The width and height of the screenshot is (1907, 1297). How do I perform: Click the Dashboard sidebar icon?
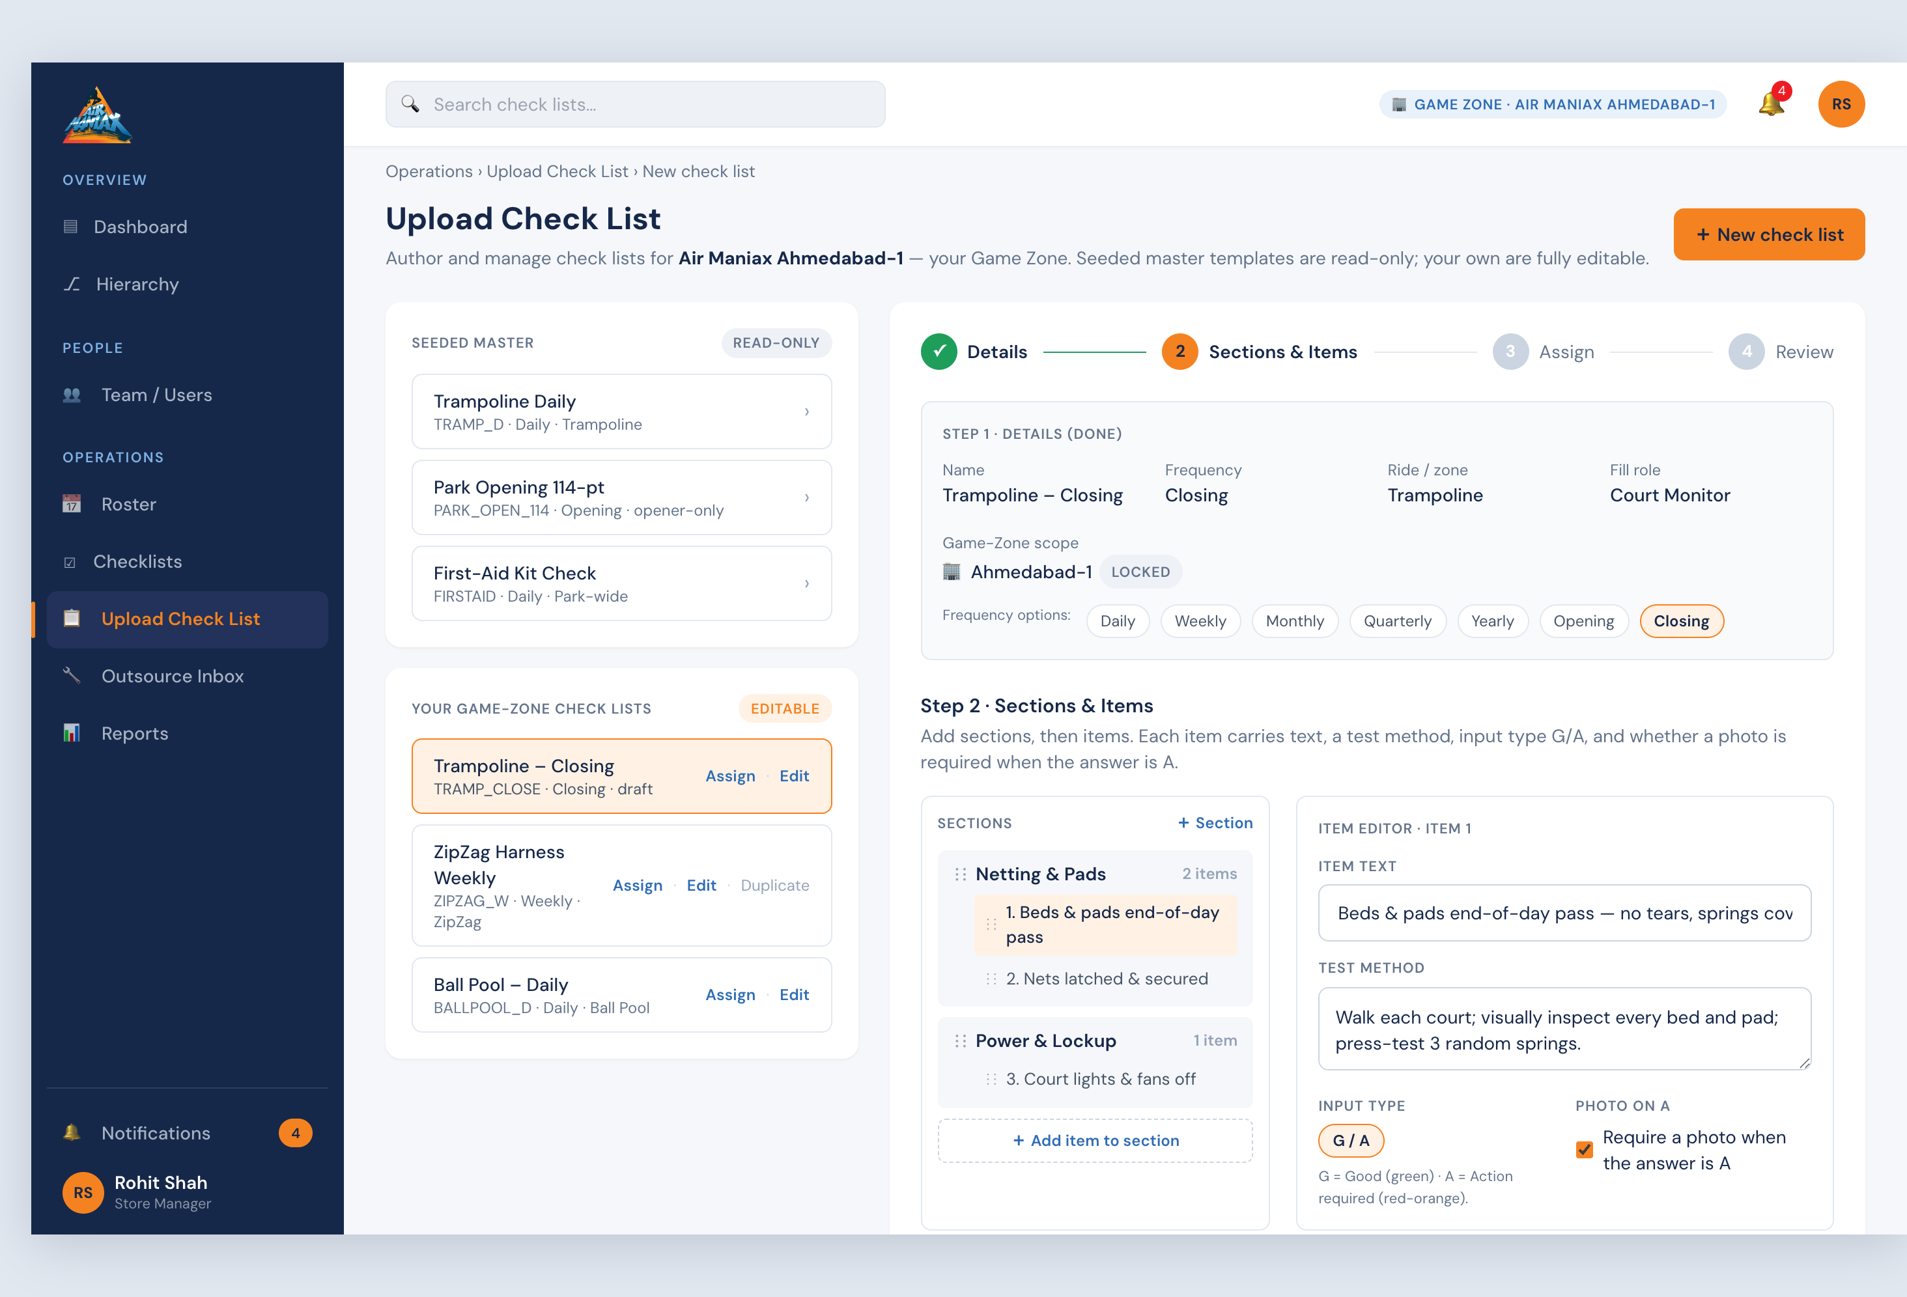(x=70, y=227)
